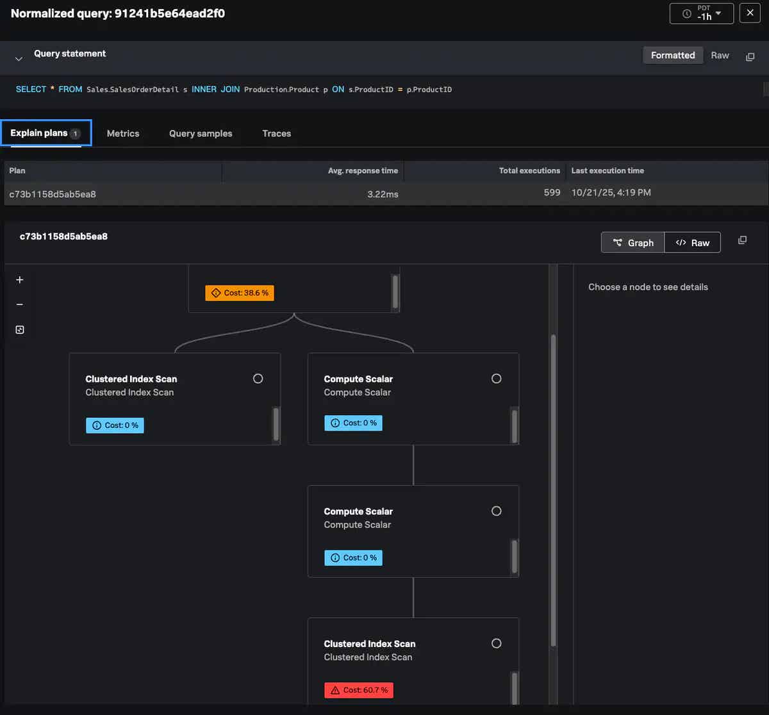Collapse the Query statement section
769x715 pixels.
[19, 58]
